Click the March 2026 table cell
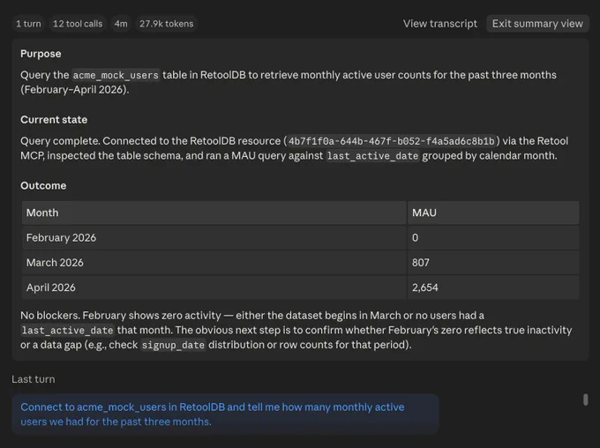The image size is (600, 448). coord(214,263)
